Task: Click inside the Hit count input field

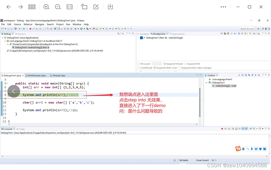Action: [157, 63]
